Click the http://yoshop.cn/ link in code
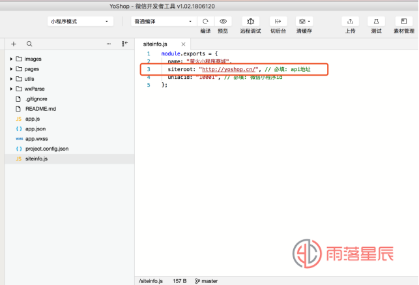The image size is (419, 285). click(229, 69)
